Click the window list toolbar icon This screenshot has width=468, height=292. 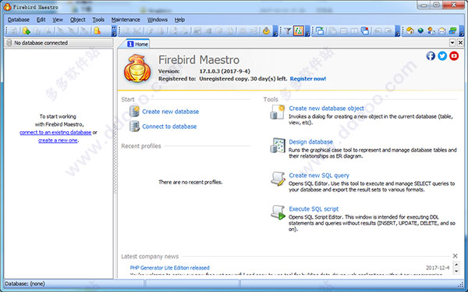320,30
